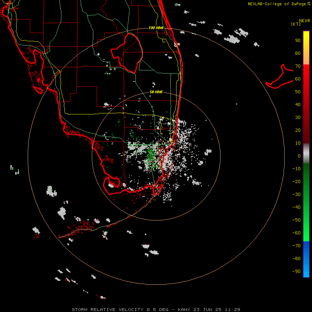312x312 pixels.
Task: Click the 50 value on velocity scale
Action: click(x=298, y=92)
